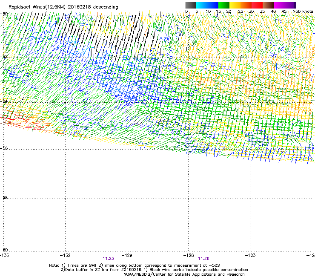Click the '35' legend tick label
The height and width of the screenshot is (277, 315).
coord(262,12)
